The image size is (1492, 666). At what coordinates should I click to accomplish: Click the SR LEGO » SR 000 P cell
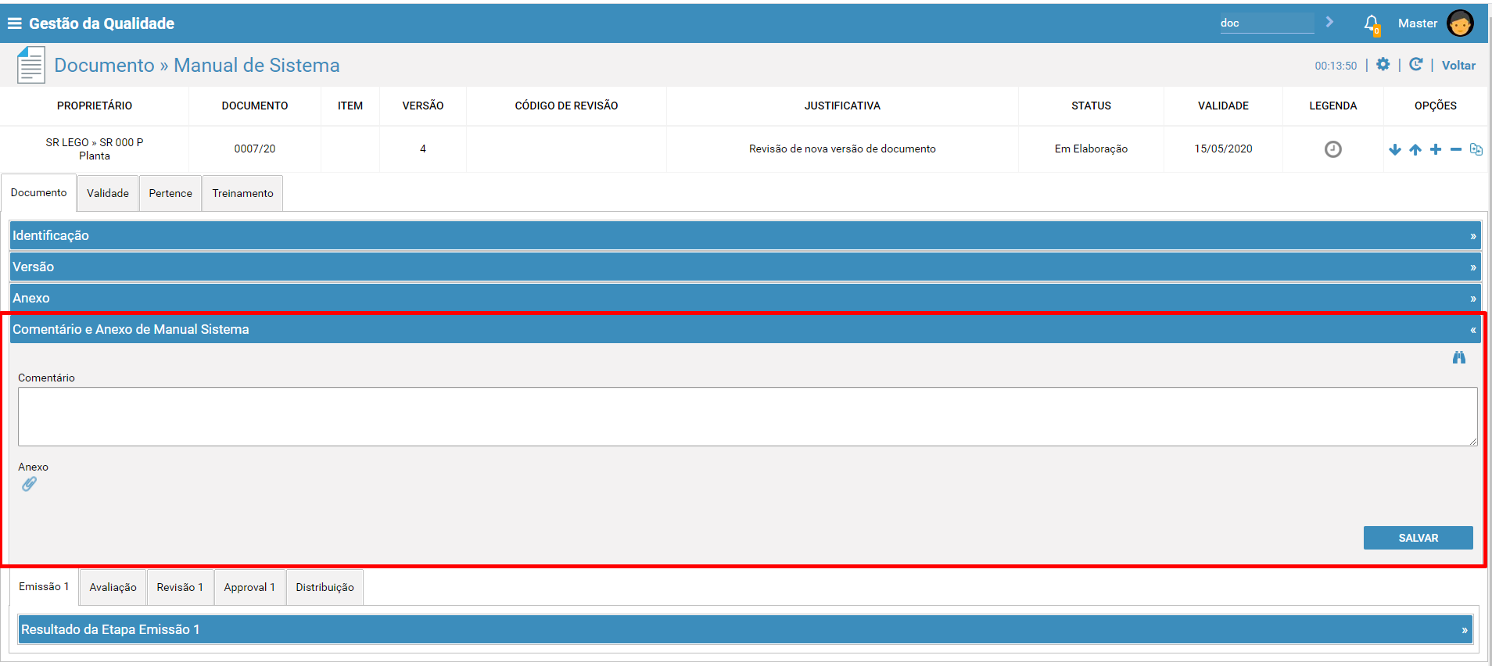(95, 149)
